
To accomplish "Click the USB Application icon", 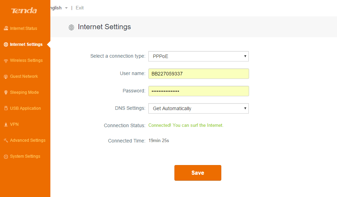I will [x=6, y=108].
